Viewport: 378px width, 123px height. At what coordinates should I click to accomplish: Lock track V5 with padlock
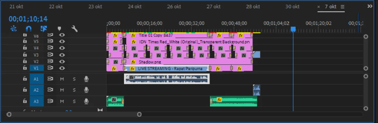coord(25,41)
